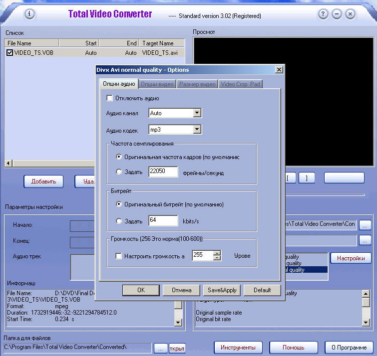Open Аудио канал dropdown arrow

pyautogui.click(x=197, y=113)
